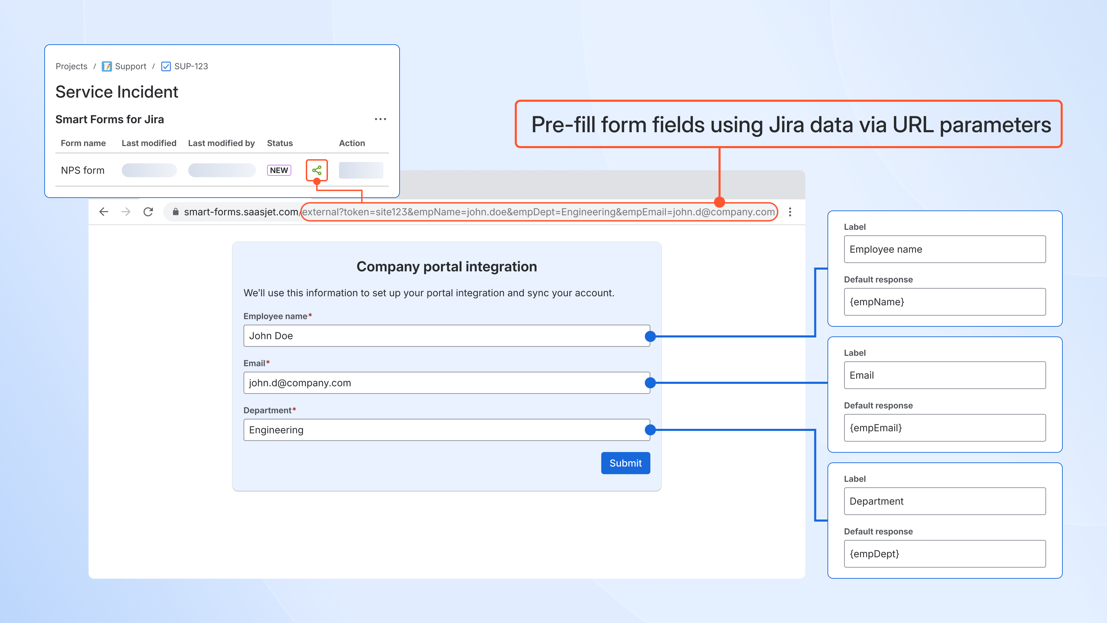Click the Employee name field containing John Doe
Image resolution: width=1107 pixels, height=623 pixels.
point(447,336)
